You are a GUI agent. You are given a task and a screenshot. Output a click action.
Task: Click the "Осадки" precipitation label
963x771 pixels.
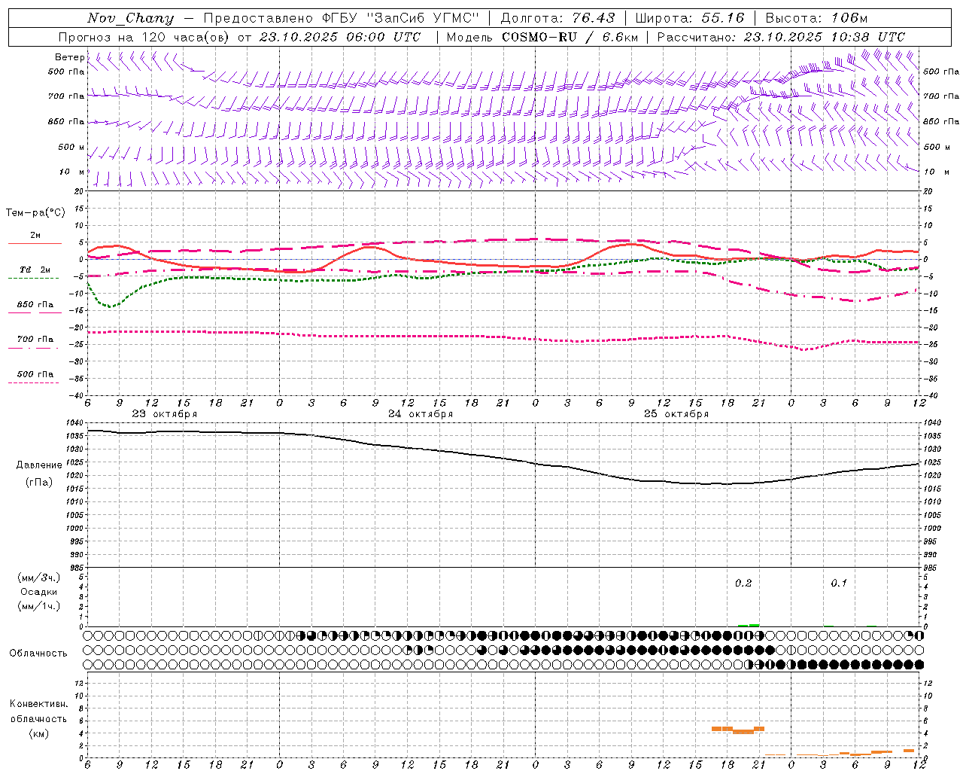click(x=39, y=592)
